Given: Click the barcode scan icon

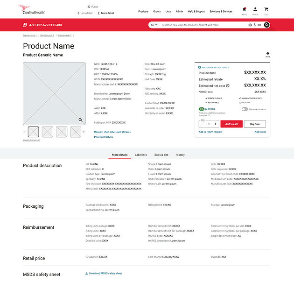Looking at the screenshot, I should [x=259, y=25].
